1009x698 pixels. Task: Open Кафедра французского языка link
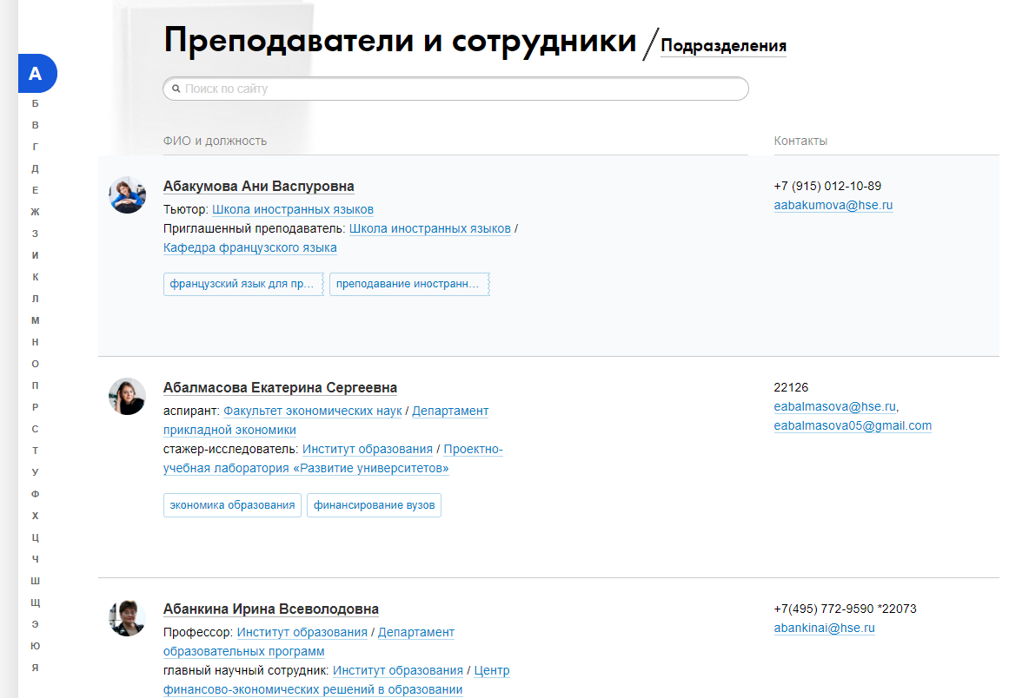250,248
